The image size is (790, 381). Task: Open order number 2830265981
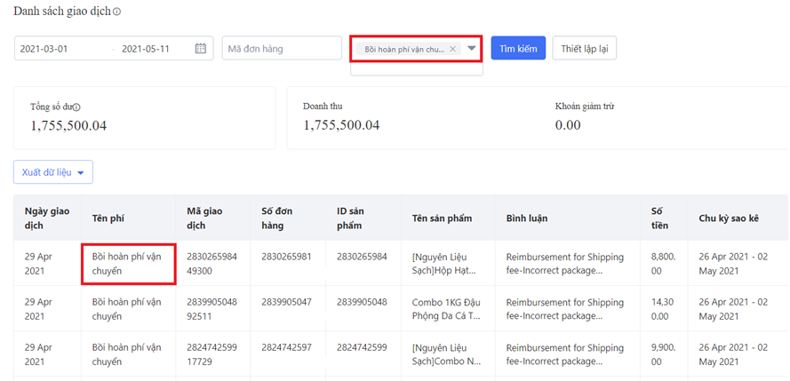[286, 257]
